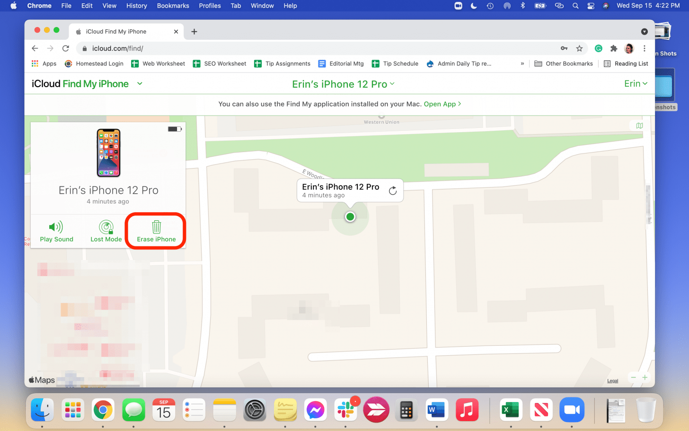
Task: Activate Lost Mode for the iPhone
Action: [106, 232]
